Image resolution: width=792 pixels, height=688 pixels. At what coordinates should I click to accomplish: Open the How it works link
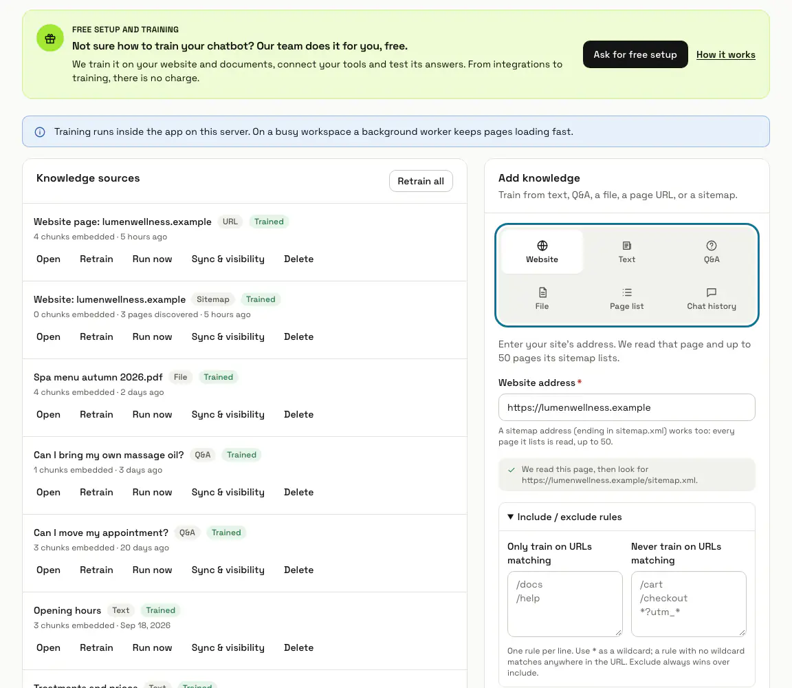point(725,54)
